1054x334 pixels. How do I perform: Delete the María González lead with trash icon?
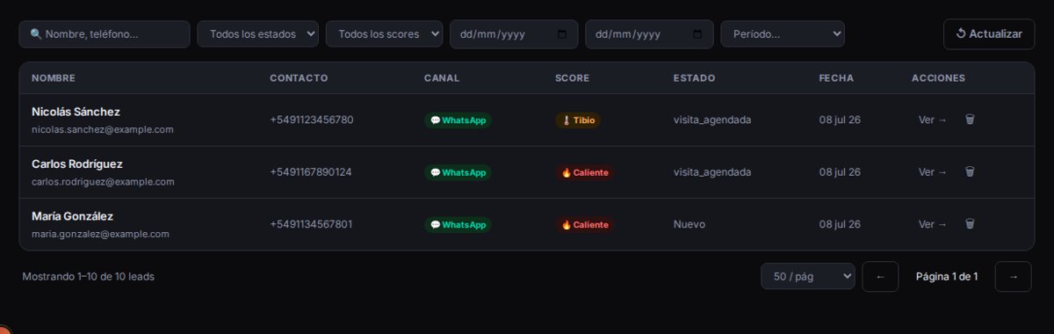[x=970, y=224]
